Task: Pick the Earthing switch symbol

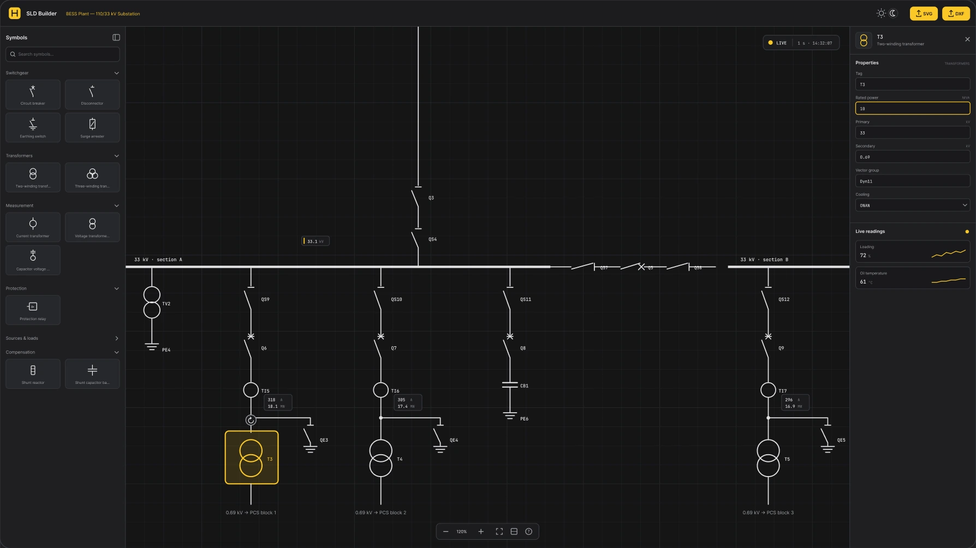Action: pyautogui.click(x=33, y=128)
